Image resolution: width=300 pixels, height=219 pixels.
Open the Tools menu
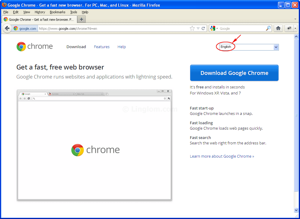click(73, 12)
